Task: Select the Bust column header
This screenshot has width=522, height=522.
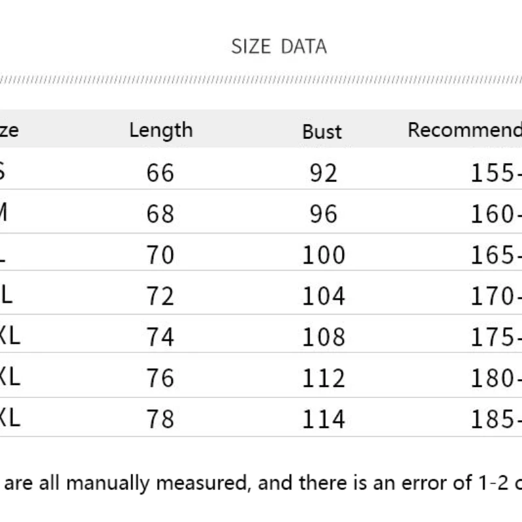Action: tap(322, 131)
